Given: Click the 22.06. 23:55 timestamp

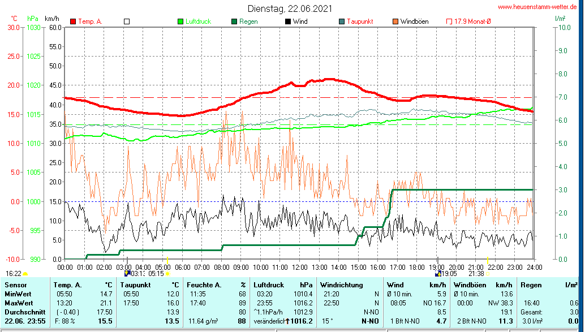Looking at the screenshot, I should click(25, 321).
